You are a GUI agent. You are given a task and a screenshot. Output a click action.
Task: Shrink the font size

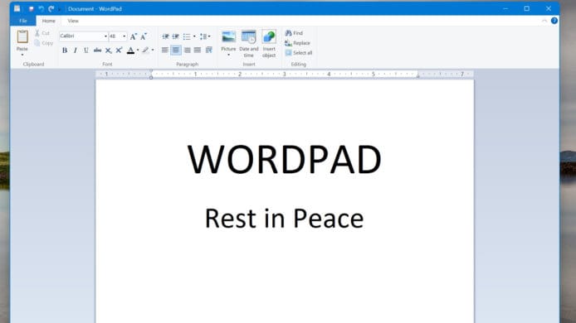144,36
